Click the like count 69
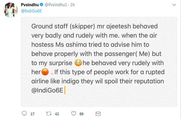Viewport: 181px width, 119px height. click(81, 114)
